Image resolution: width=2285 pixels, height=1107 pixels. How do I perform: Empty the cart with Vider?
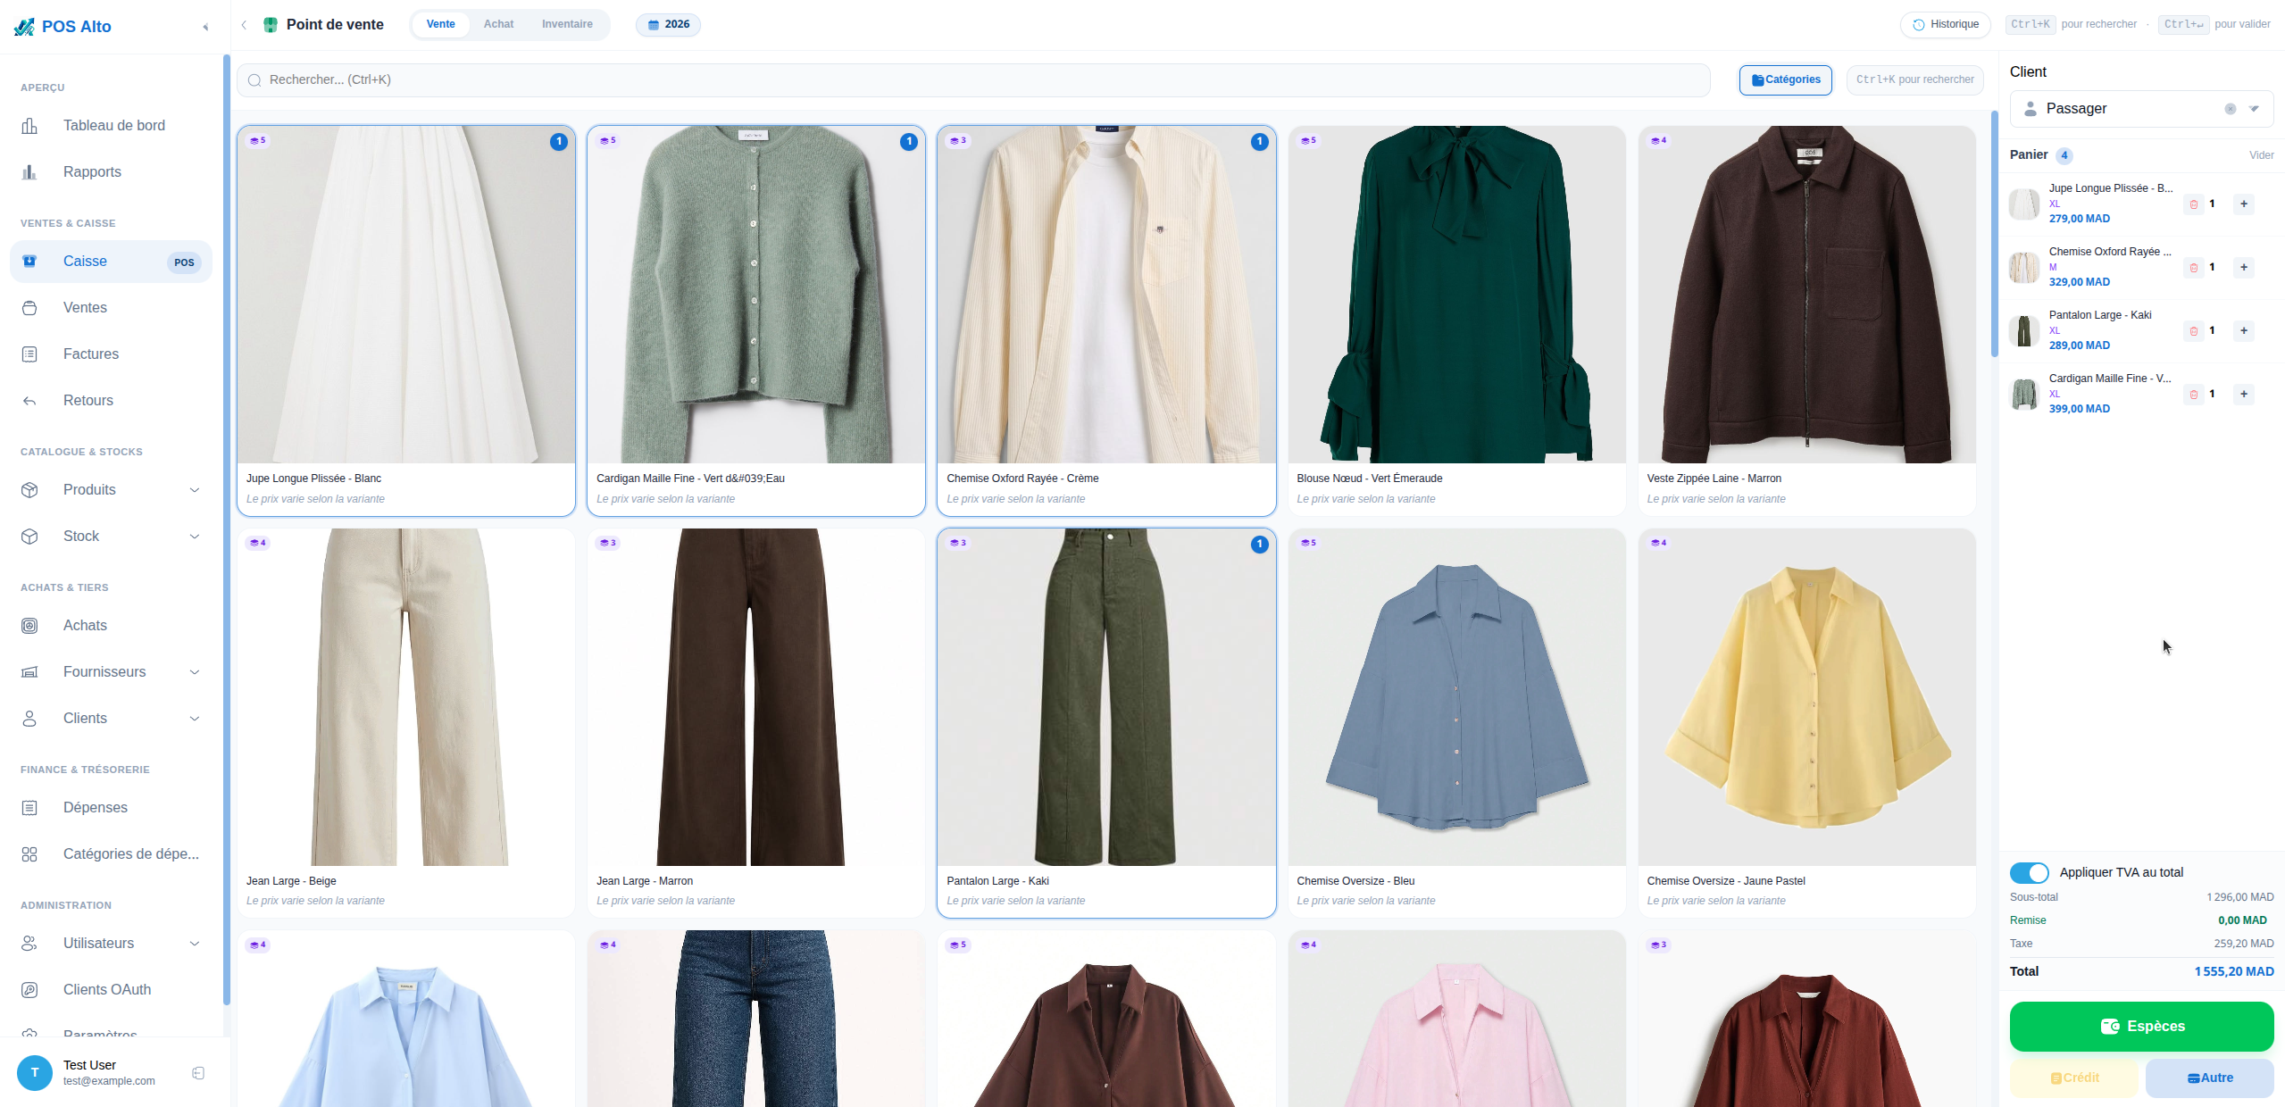[x=2261, y=155]
